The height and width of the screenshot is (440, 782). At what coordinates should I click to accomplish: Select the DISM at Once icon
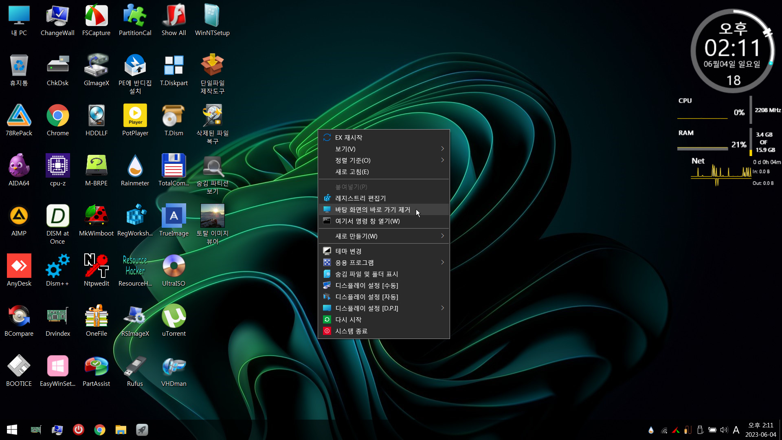pyautogui.click(x=57, y=224)
